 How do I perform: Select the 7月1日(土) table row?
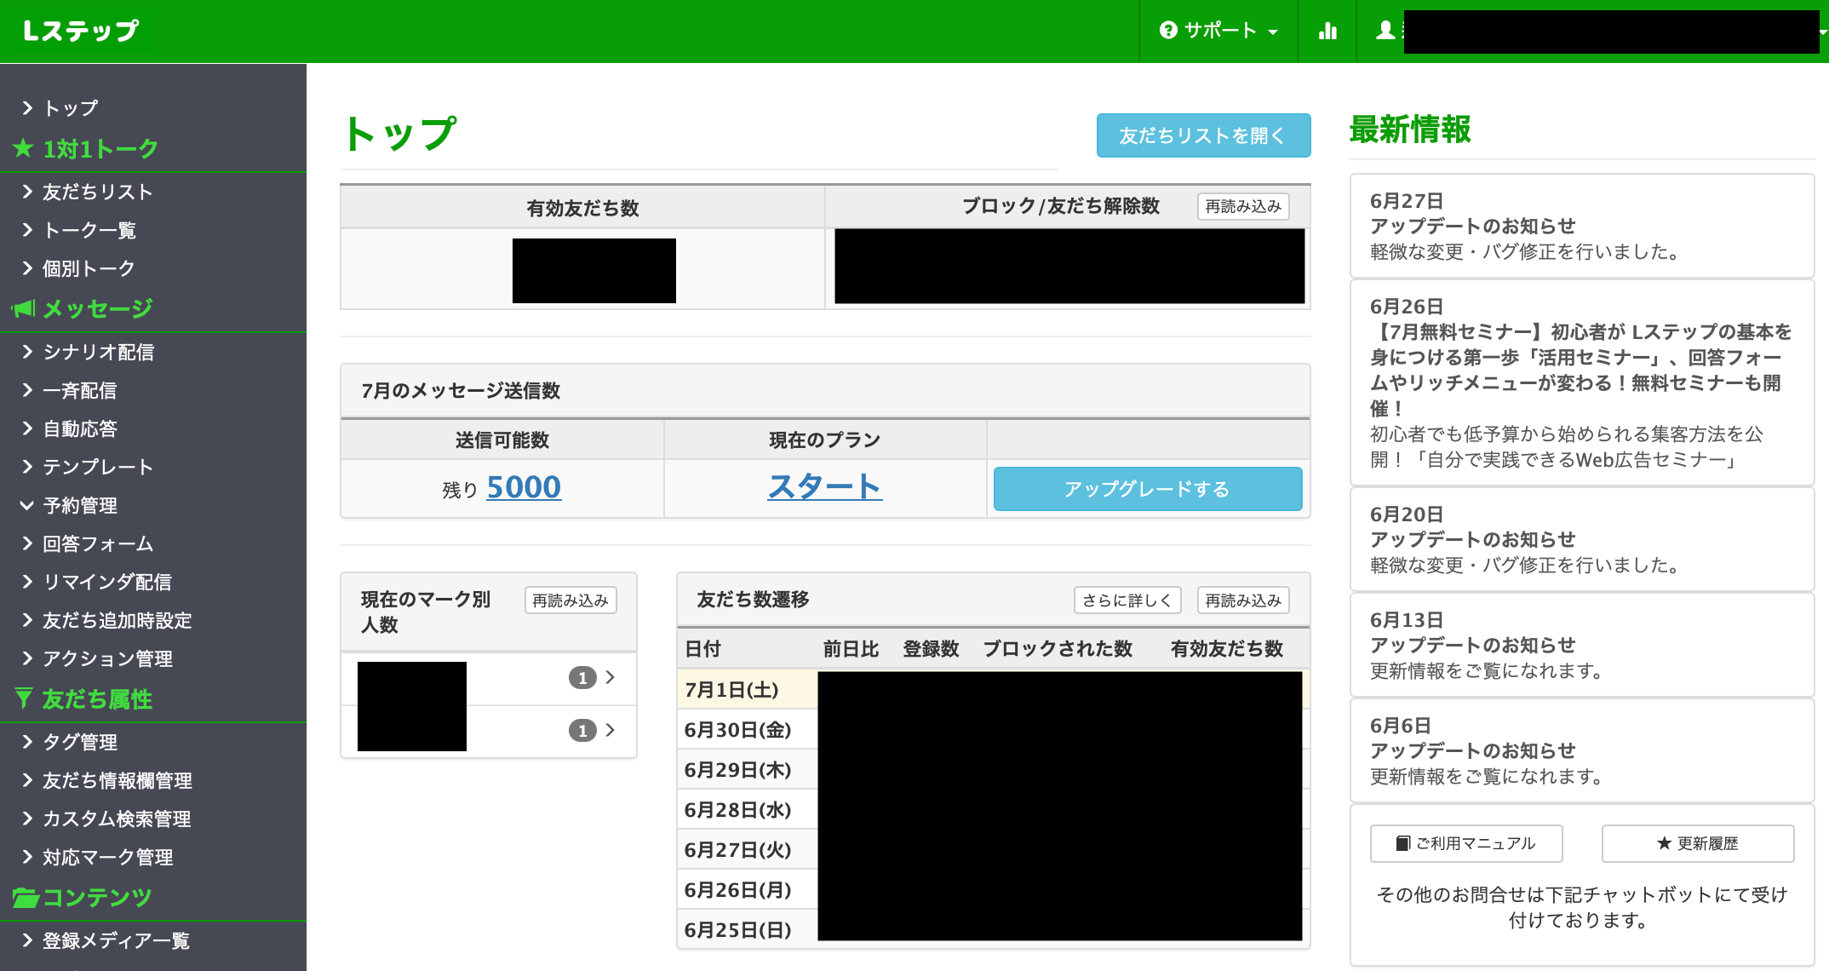(994, 690)
